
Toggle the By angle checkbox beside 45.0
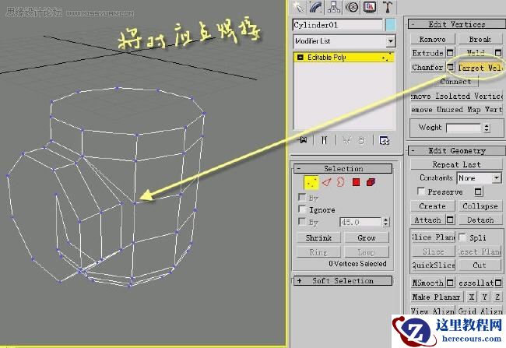pos(302,221)
